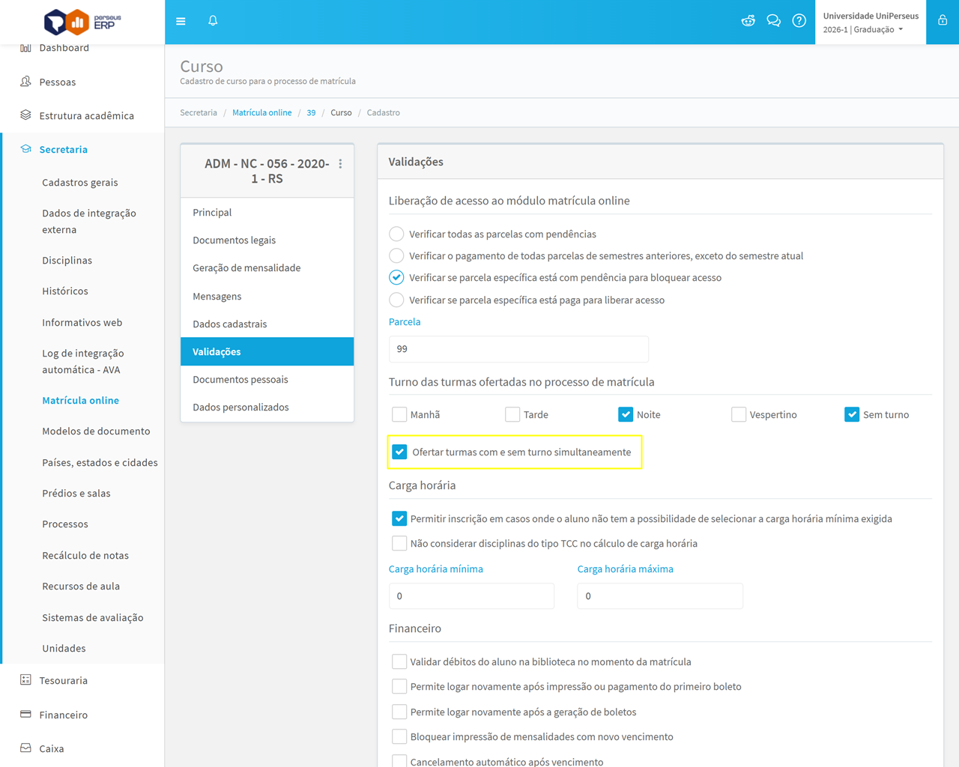The height and width of the screenshot is (767, 959).
Task: Click the Perseus ERP logo
Action: click(x=82, y=22)
